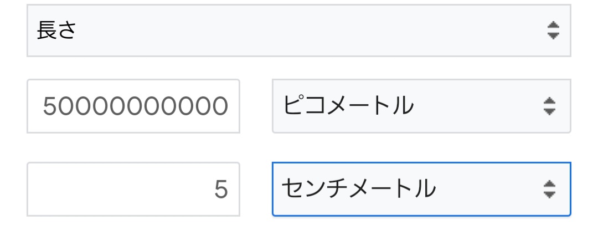Place cursor in the centimeter value box
The height and width of the screenshot is (230, 598).
(133, 189)
